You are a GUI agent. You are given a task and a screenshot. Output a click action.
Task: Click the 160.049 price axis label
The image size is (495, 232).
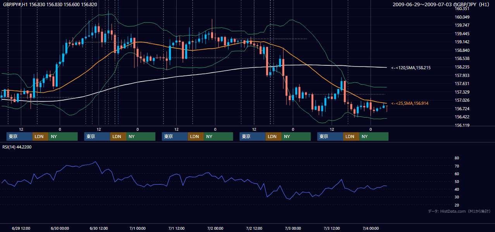coord(462,17)
